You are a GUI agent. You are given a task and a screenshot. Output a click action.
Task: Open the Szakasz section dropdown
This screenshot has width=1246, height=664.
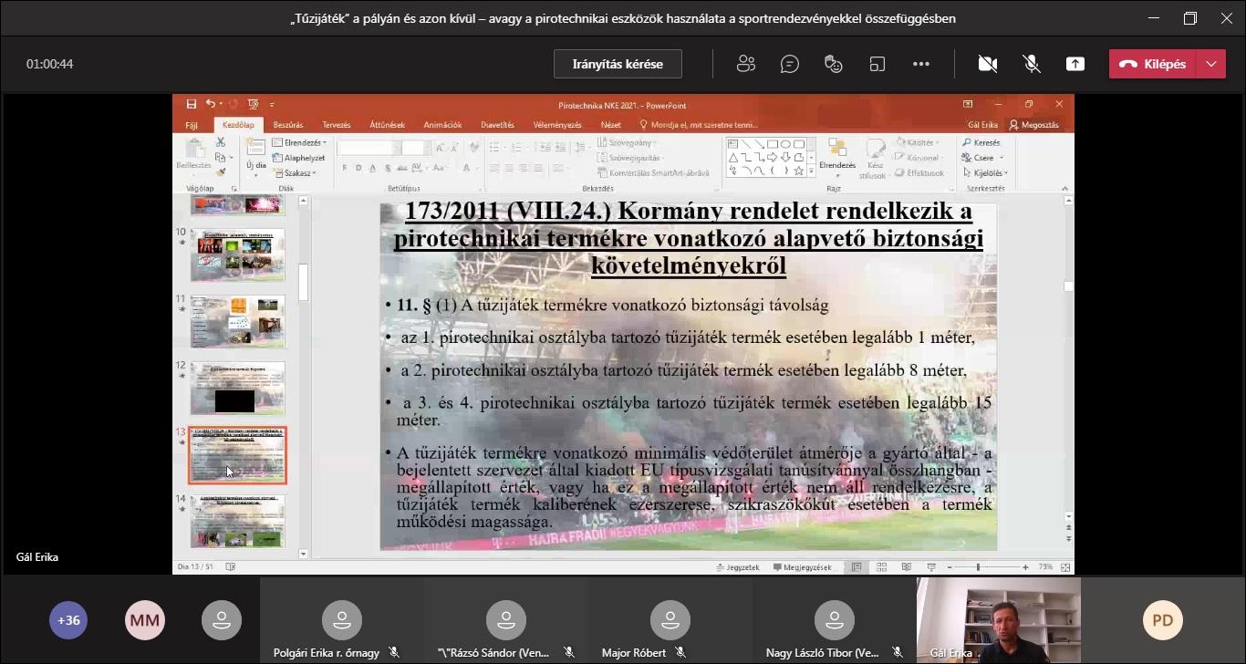pyautogui.click(x=294, y=172)
